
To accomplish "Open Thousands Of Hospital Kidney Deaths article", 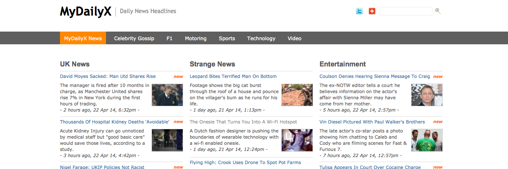I will pyautogui.click(x=115, y=122).
